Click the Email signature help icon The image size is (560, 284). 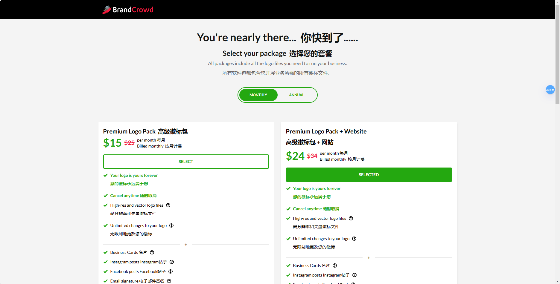click(x=169, y=281)
